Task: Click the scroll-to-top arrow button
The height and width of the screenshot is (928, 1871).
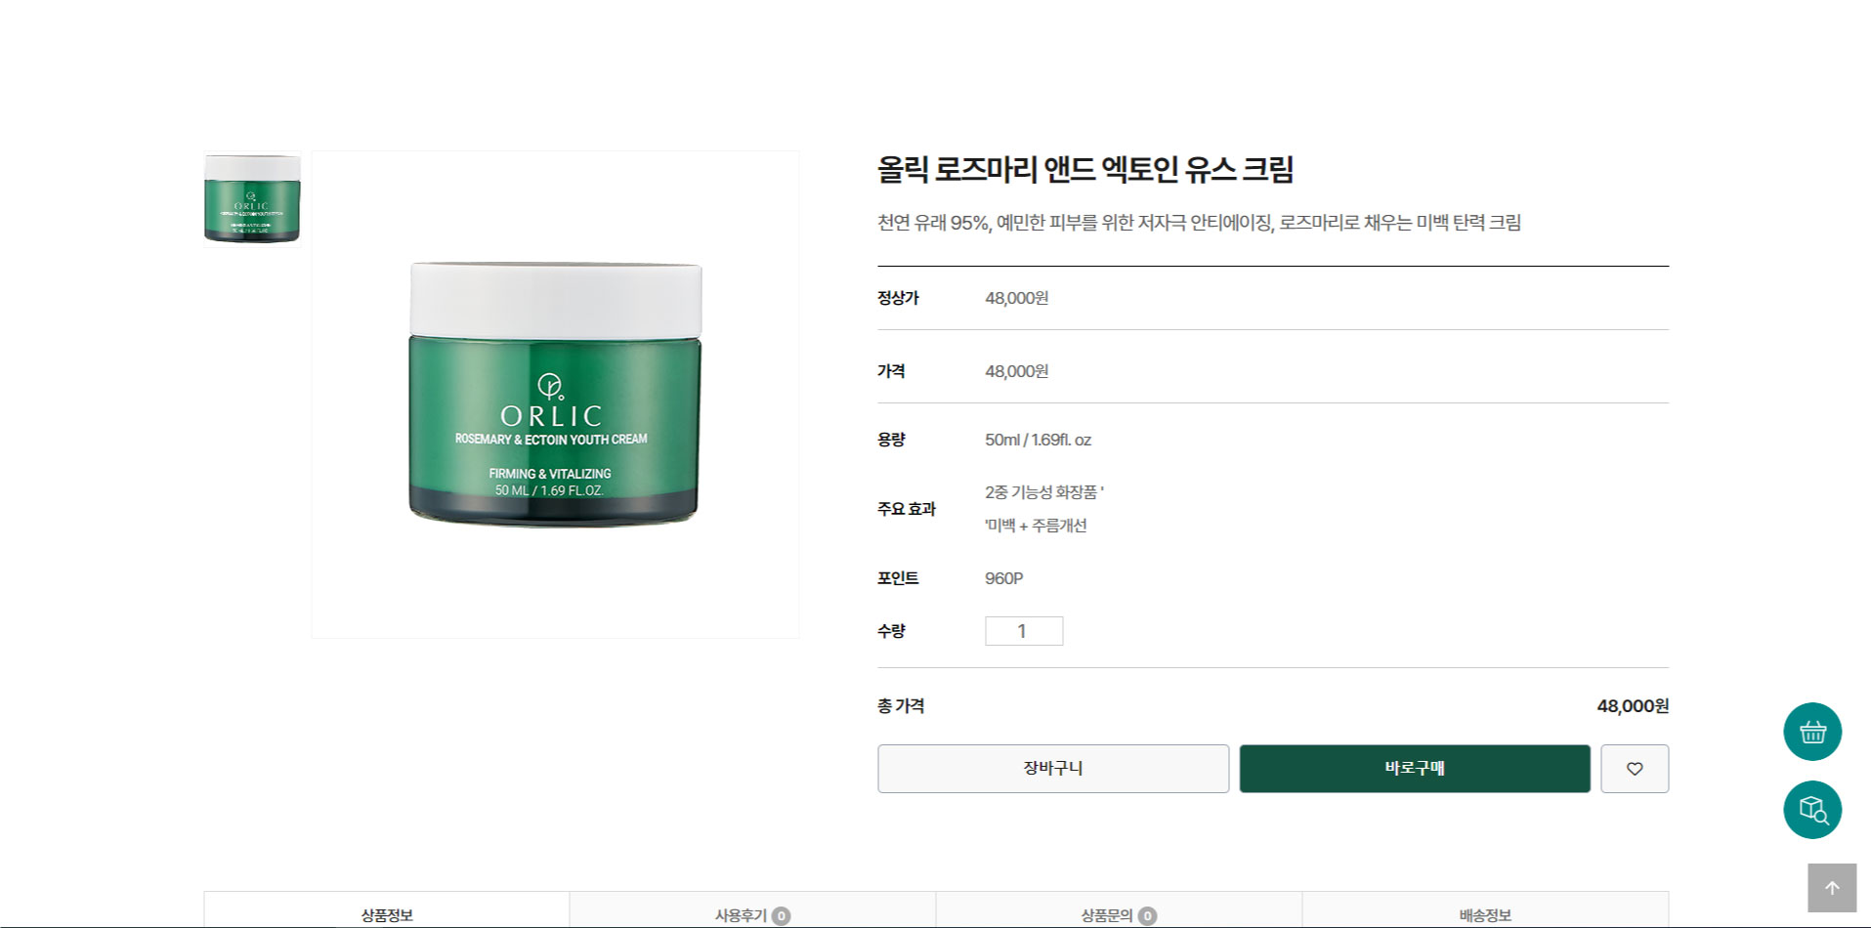Action: point(1832,888)
